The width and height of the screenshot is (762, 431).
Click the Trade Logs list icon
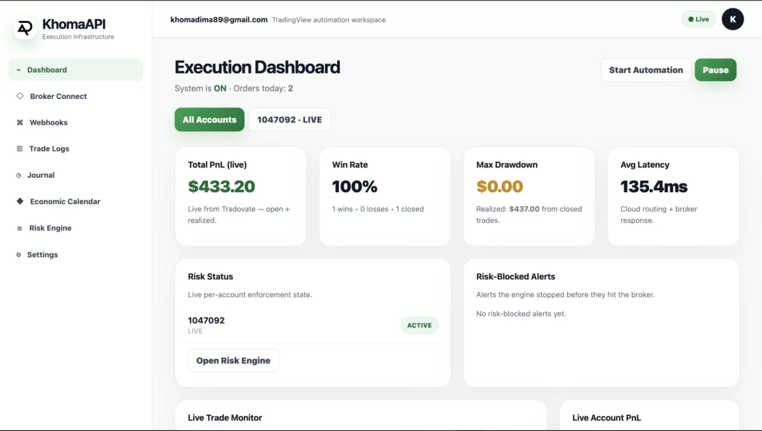click(19, 149)
